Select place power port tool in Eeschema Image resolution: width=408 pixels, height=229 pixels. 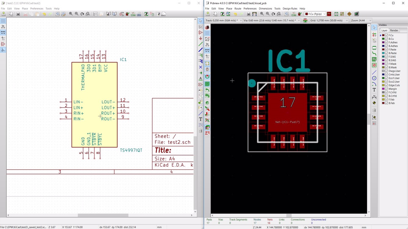[201, 38]
